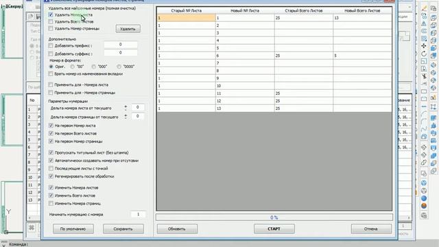Select the Extend tool
This screenshot has width=439, height=247.
pos(424,84)
